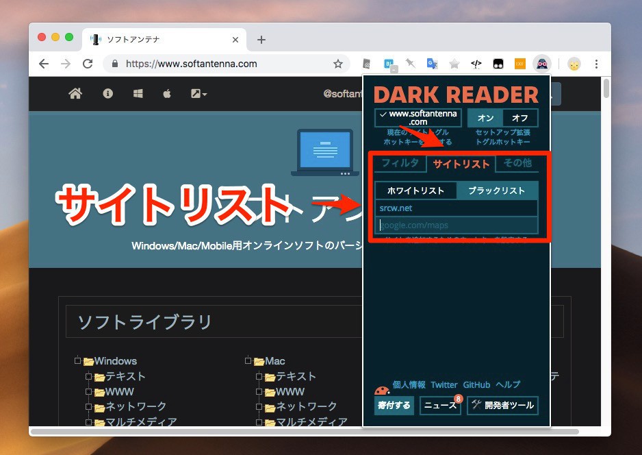
Task: Open the Google Translate extension icon
Action: tap(432, 64)
